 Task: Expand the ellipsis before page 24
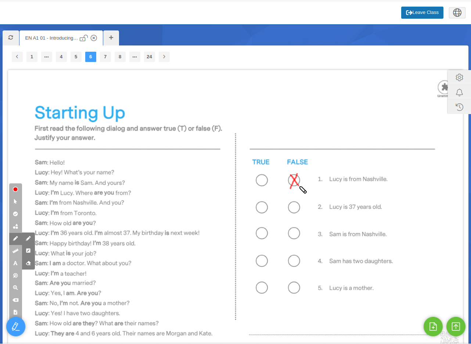(135, 57)
